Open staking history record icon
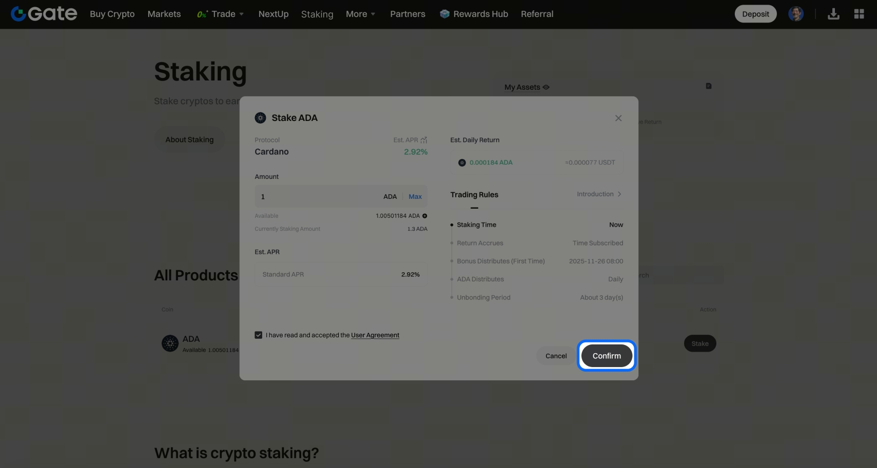This screenshot has width=877, height=468. [x=709, y=86]
